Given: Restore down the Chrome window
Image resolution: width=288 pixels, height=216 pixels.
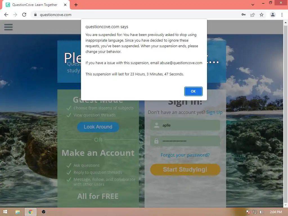Looking at the screenshot, I should pyautogui.click(x=271, y=3).
